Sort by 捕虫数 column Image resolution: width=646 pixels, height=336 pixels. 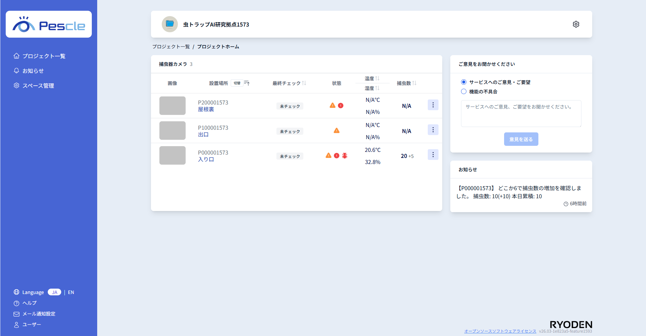coord(414,83)
